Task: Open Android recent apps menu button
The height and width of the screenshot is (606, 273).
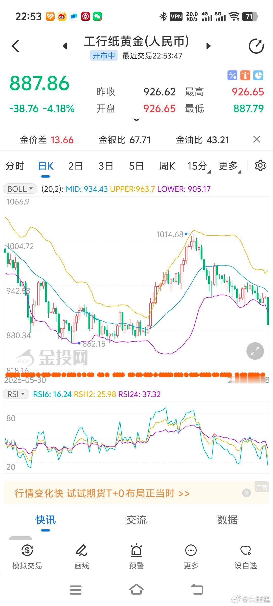Action: 76,590
